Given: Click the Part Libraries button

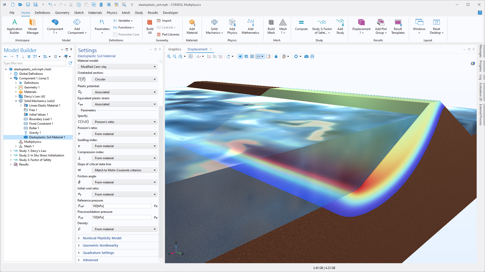Looking at the screenshot, I should (x=168, y=35).
